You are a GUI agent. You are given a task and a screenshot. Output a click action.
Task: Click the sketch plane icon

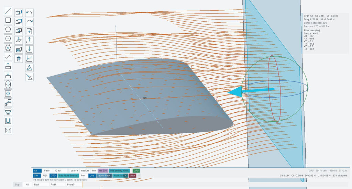19,40
